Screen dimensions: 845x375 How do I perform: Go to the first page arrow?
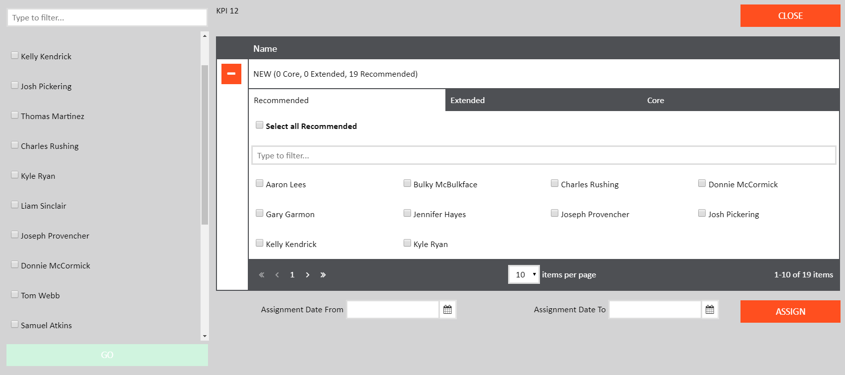pyautogui.click(x=262, y=275)
